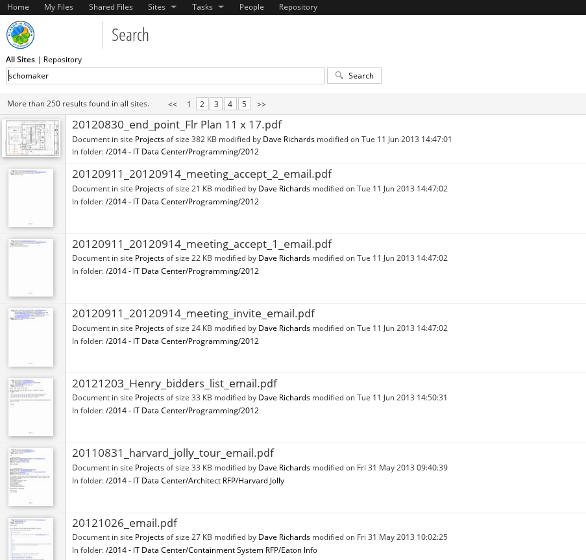
Task: Open Dave Richards in meeting_accept_2 result
Action: [284, 189]
